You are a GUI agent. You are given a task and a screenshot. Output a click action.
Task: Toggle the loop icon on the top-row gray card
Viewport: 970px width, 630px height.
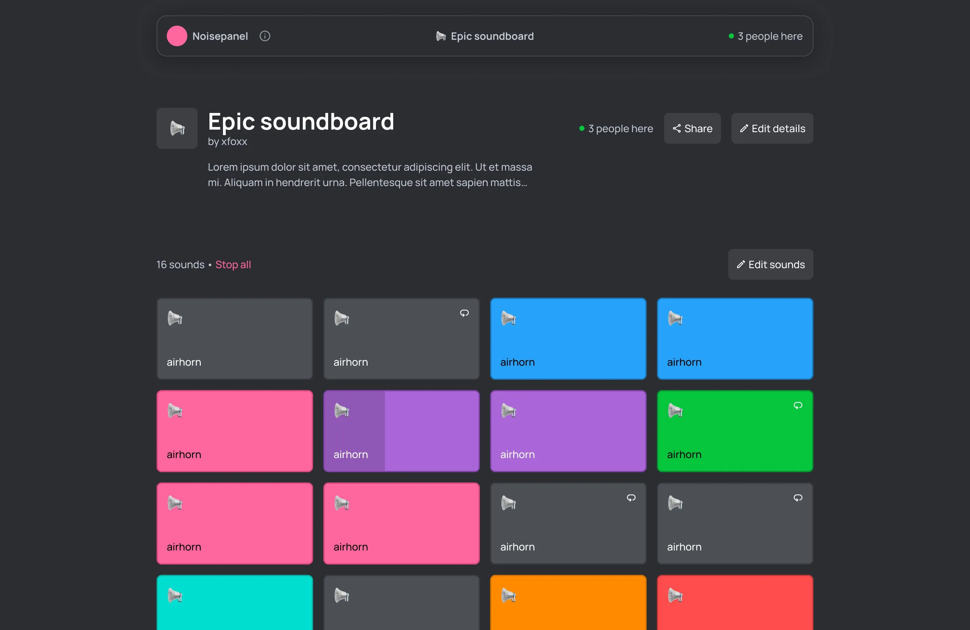[x=464, y=313]
